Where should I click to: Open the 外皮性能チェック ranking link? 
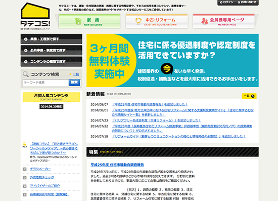coord(42,177)
